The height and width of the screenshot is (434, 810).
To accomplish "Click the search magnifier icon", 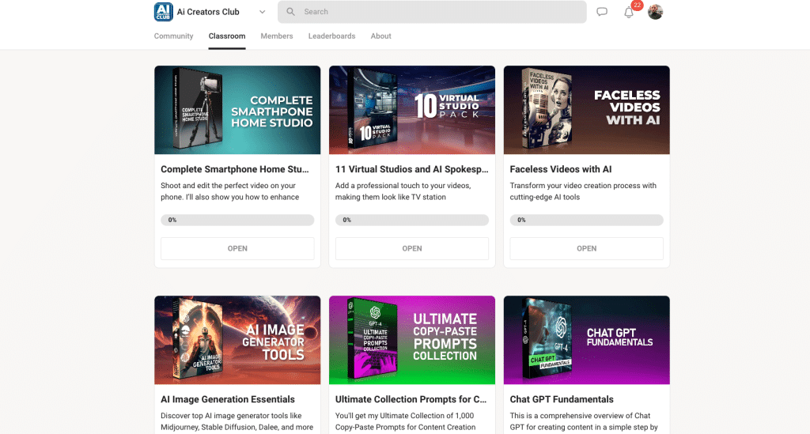I will [x=290, y=12].
